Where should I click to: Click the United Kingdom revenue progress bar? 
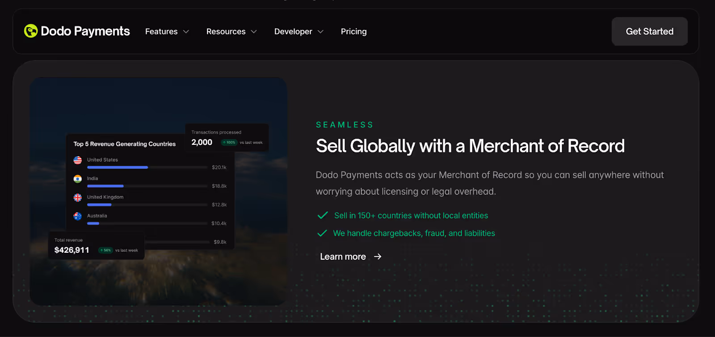click(x=147, y=205)
